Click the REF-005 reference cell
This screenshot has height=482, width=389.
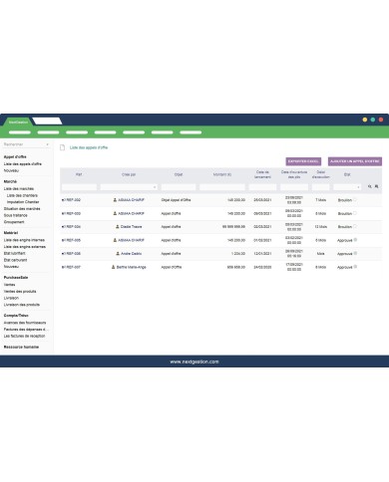[73, 240]
